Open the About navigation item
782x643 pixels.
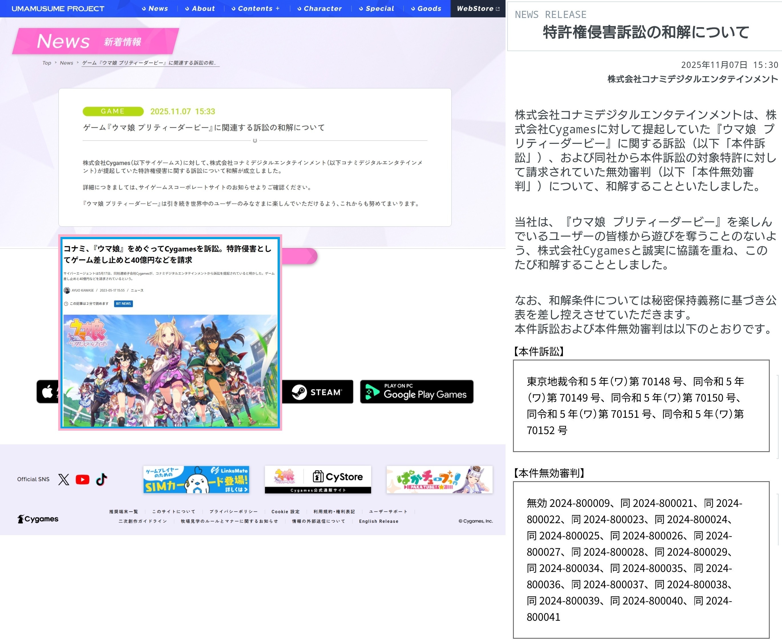pos(200,9)
